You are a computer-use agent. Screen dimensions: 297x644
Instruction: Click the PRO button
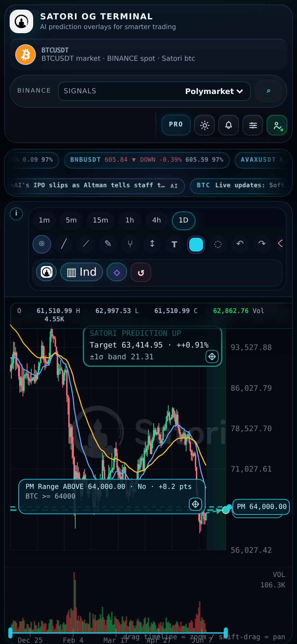point(176,125)
